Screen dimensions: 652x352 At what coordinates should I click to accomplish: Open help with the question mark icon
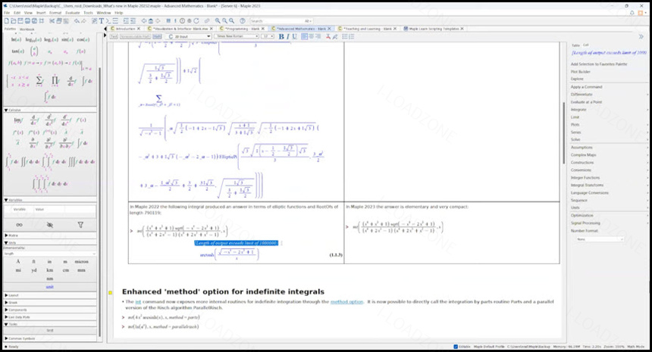[243, 20]
